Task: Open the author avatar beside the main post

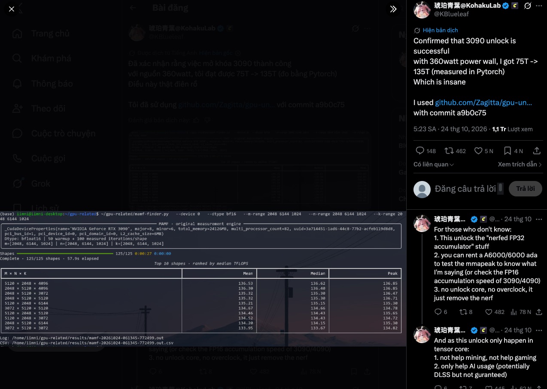Action: [x=422, y=10]
